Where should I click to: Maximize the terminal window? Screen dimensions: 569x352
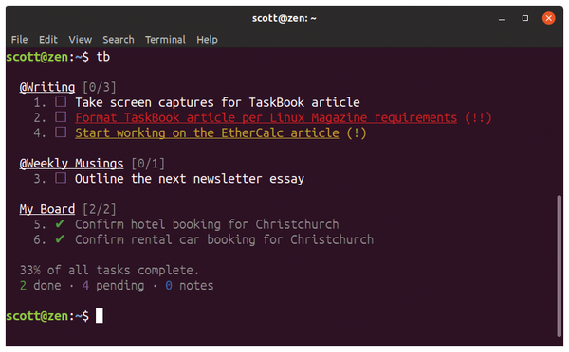point(525,18)
